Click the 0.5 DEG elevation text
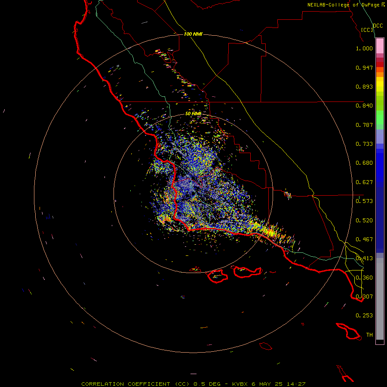This screenshot has width=387, height=387. [207, 384]
